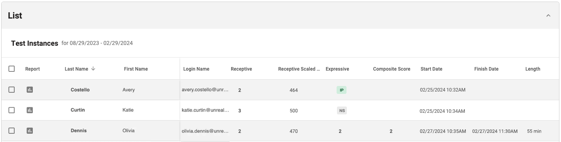Open last name Dennis entry
The height and width of the screenshot is (142, 561).
[x=79, y=131]
